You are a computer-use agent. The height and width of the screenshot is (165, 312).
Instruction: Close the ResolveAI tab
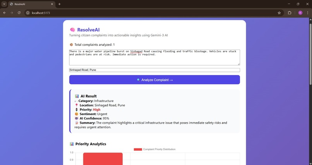(52, 4)
